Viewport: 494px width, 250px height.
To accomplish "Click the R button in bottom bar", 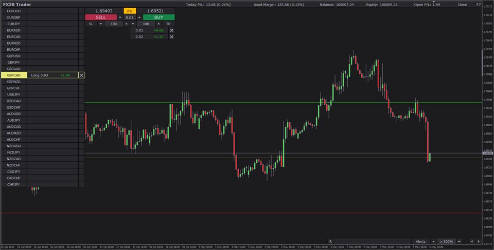I will [x=330, y=241].
